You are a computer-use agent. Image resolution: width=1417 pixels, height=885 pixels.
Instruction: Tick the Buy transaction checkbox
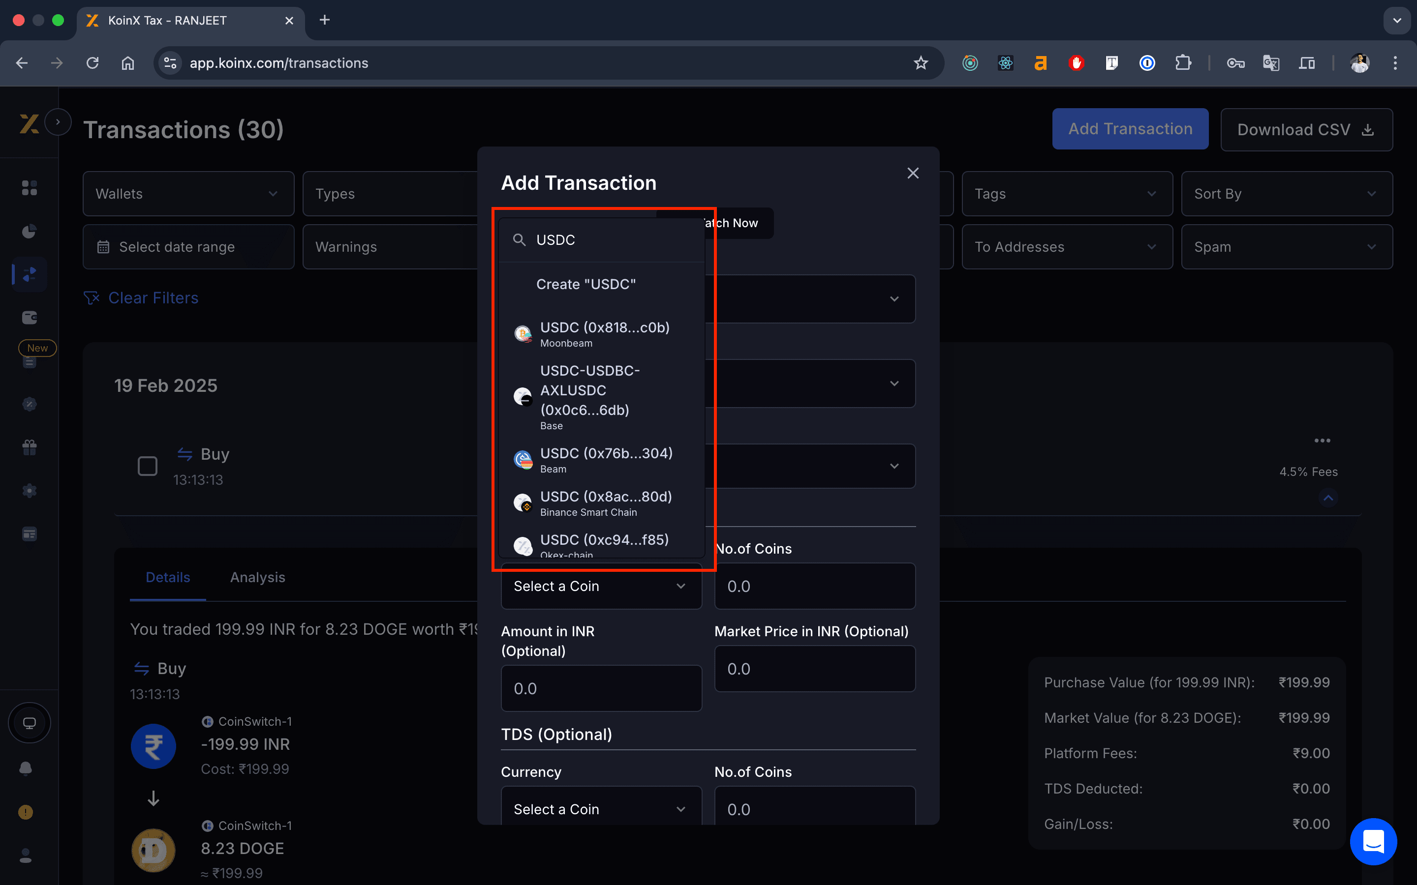(148, 466)
